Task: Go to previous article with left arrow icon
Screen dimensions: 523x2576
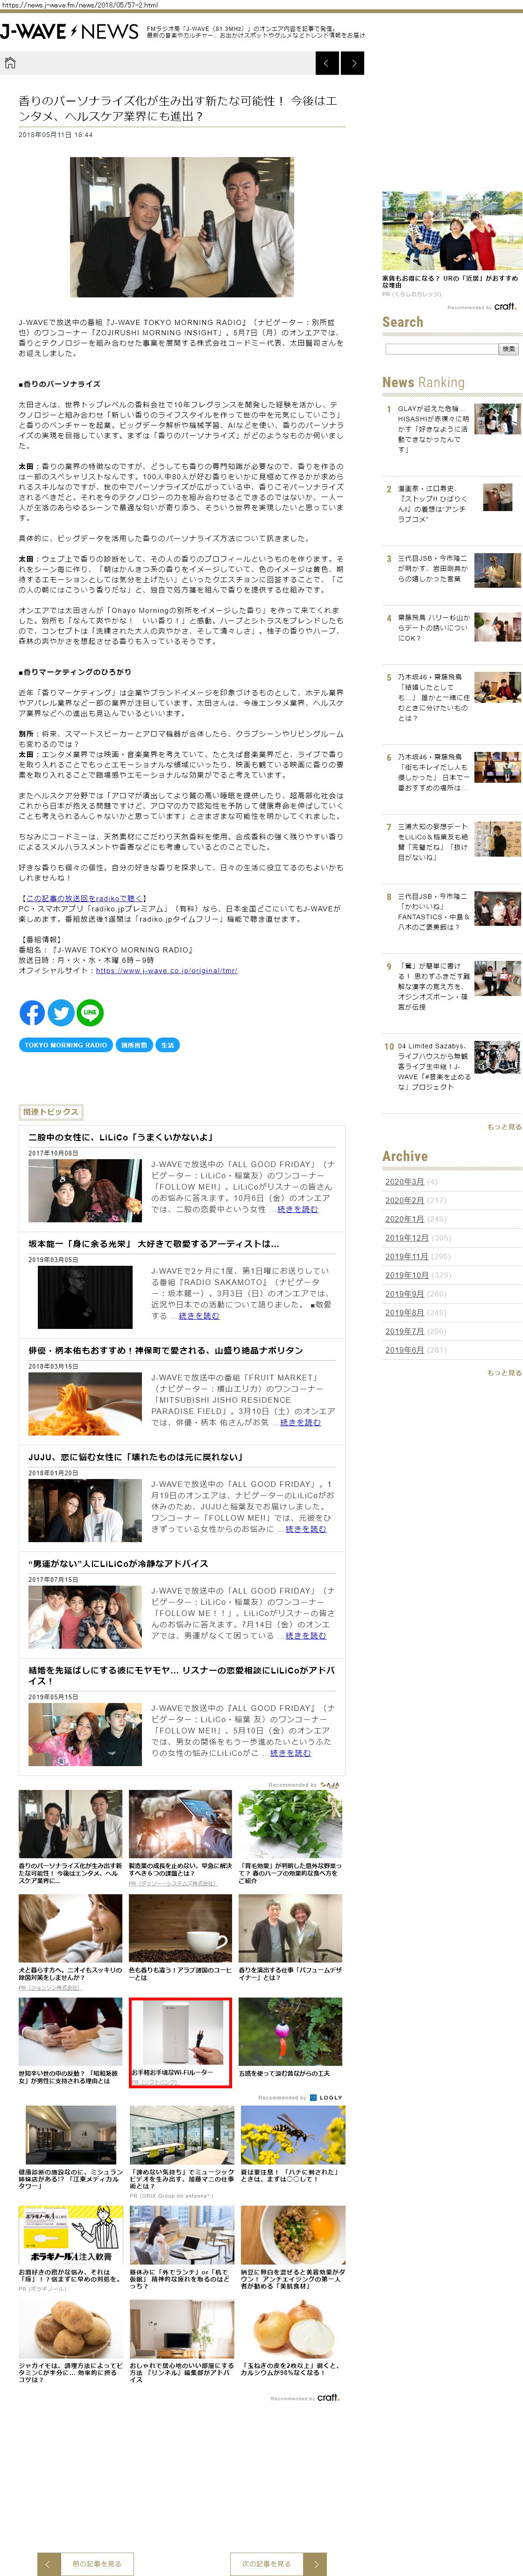Action: [326, 64]
